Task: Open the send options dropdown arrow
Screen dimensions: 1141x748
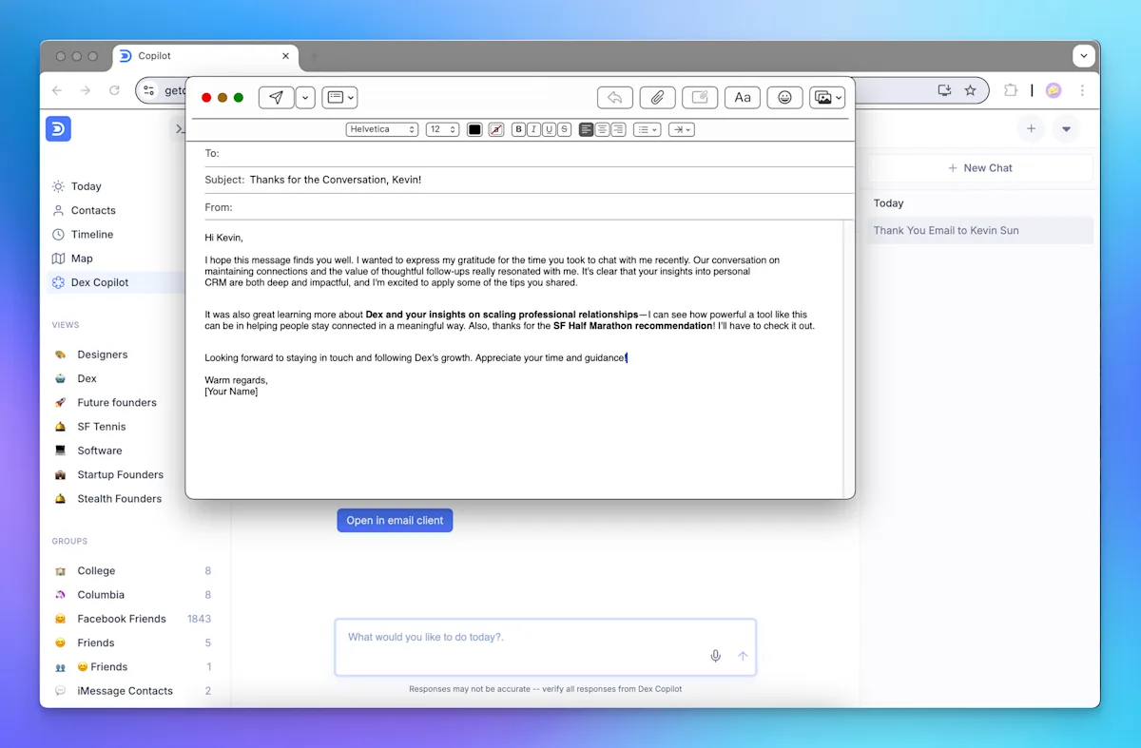Action: pyautogui.click(x=305, y=97)
